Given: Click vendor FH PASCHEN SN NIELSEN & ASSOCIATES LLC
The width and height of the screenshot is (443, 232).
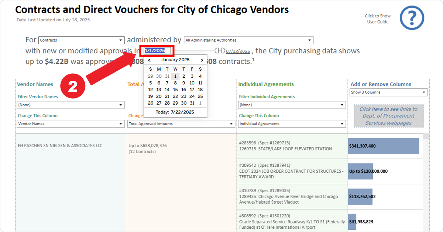Looking at the screenshot, I should [60, 145].
